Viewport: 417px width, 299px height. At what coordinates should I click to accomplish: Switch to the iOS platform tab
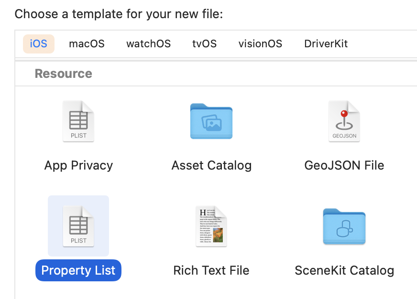click(x=39, y=44)
